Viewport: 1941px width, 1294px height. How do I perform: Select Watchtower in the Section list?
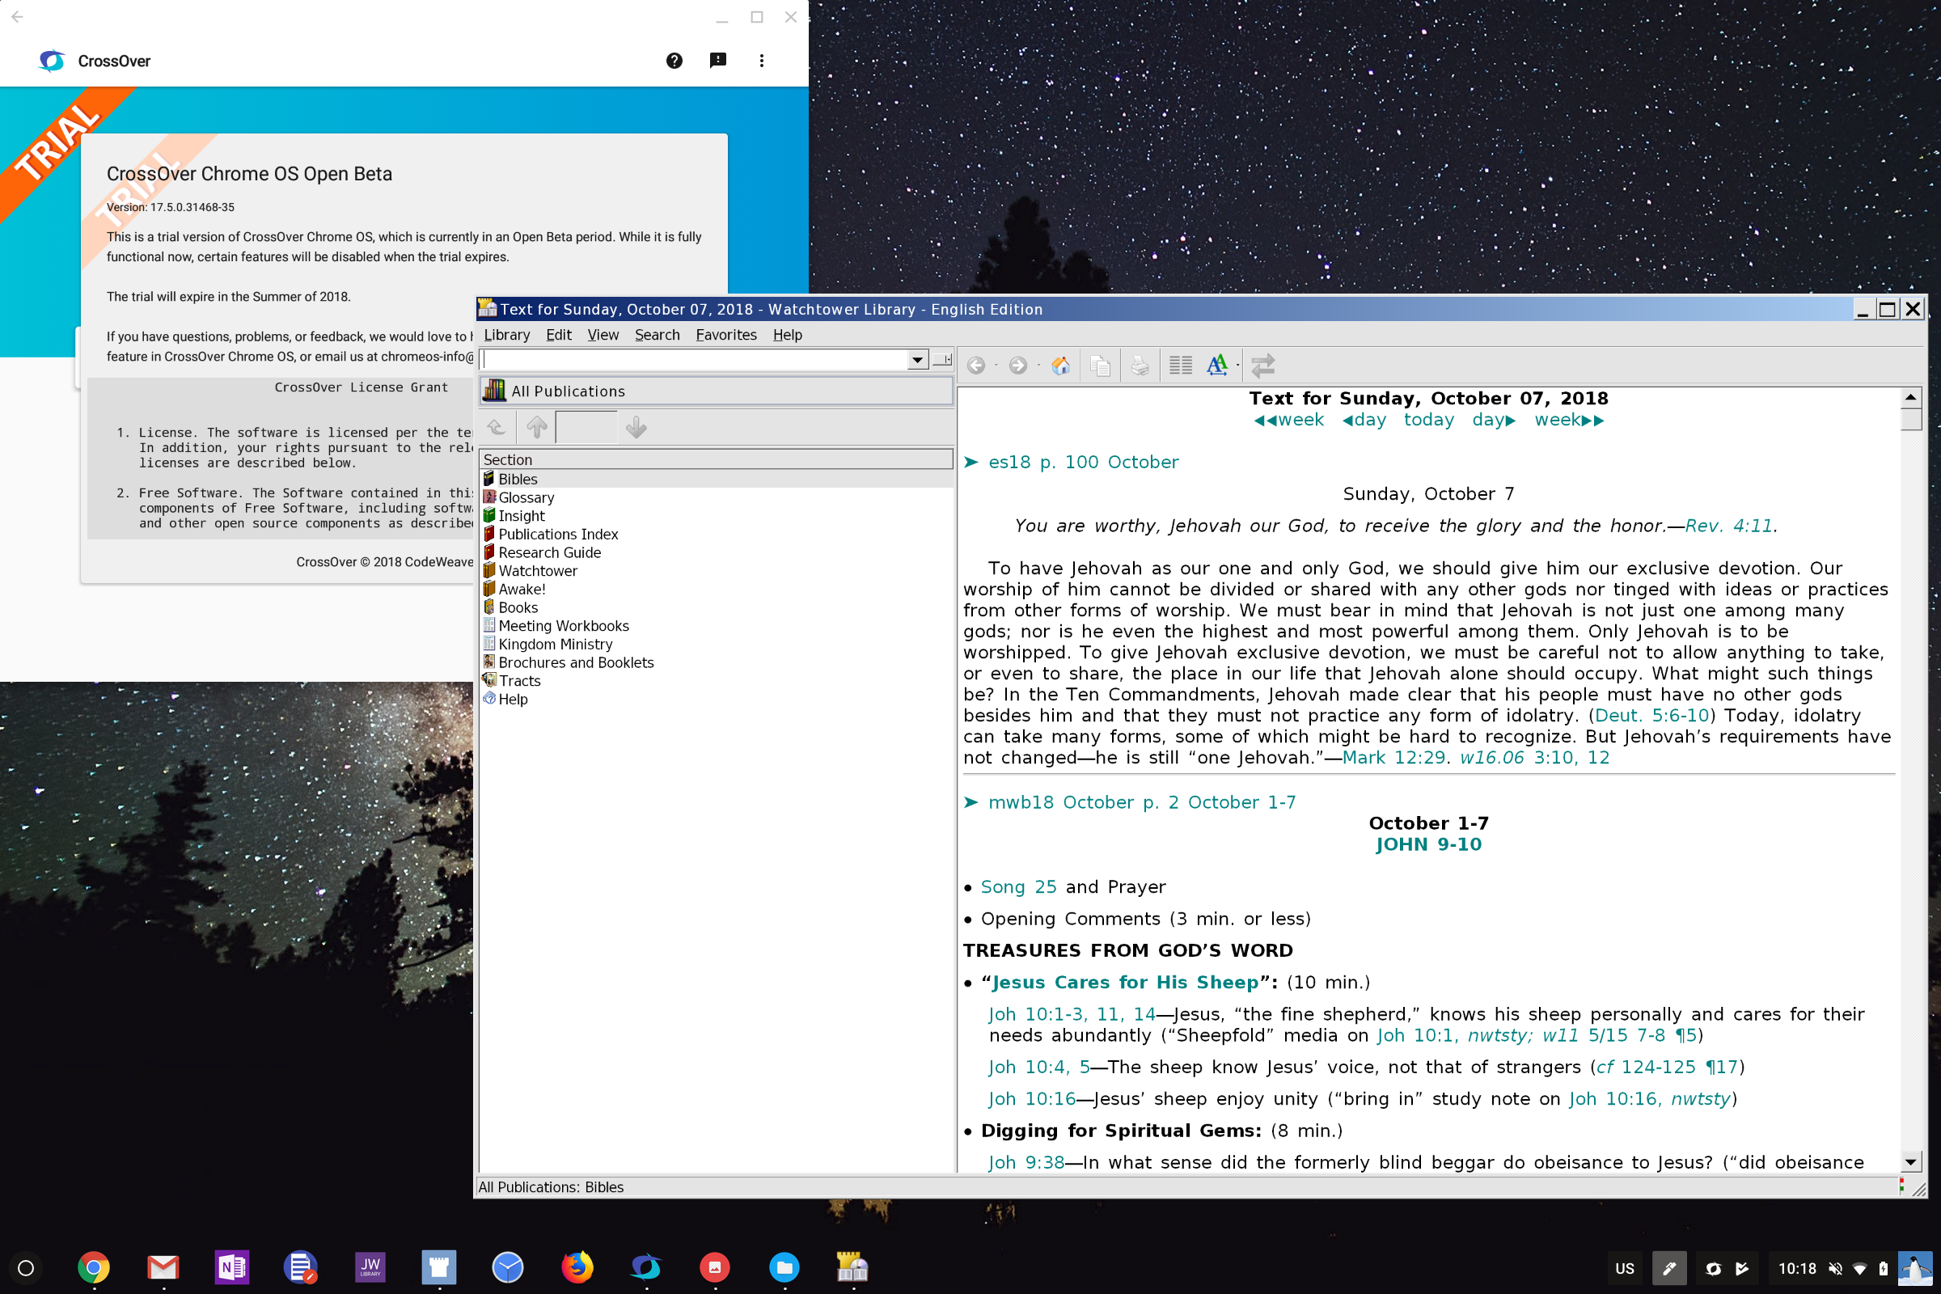[x=538, y=570]
